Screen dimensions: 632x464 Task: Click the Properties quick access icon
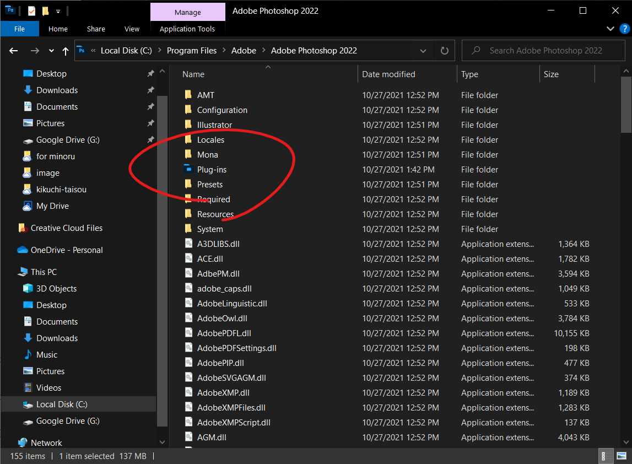pyautogui.click(x=32, y=11)
